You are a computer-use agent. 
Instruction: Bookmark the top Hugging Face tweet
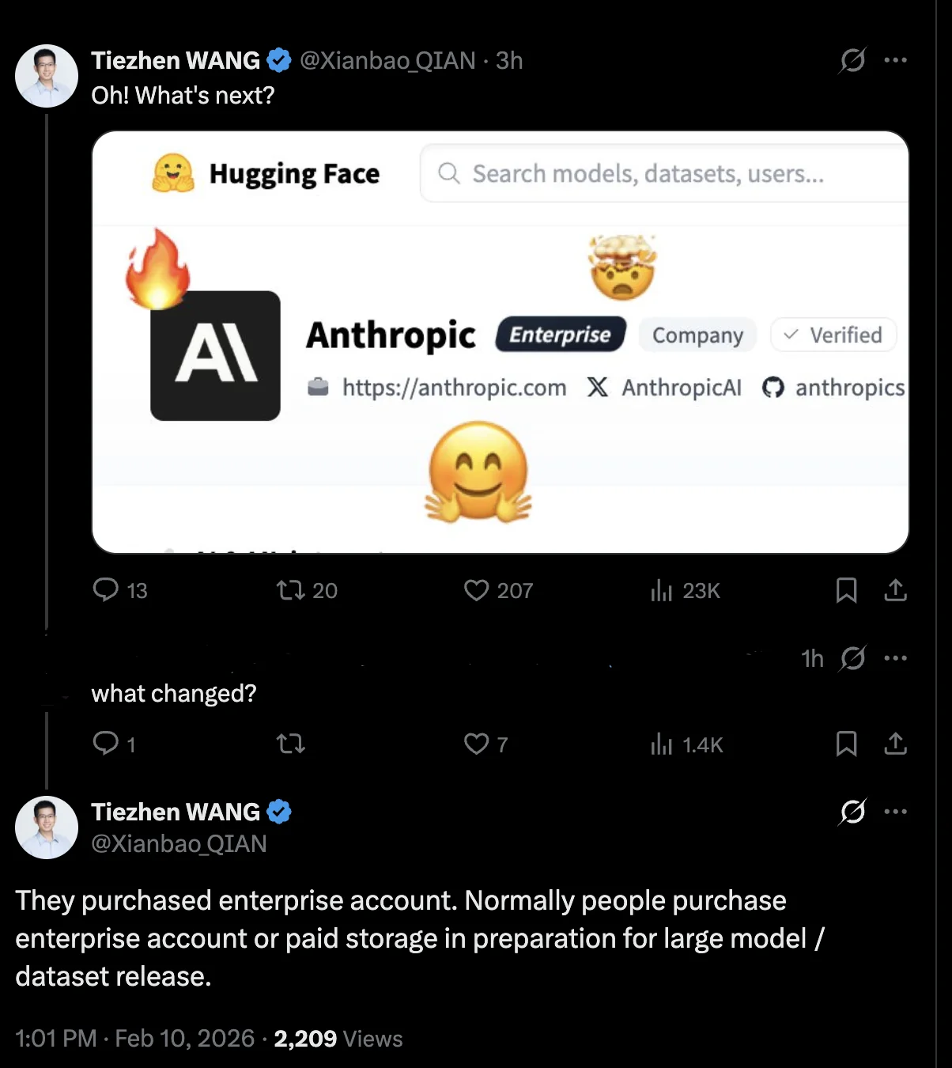point(846,590)
